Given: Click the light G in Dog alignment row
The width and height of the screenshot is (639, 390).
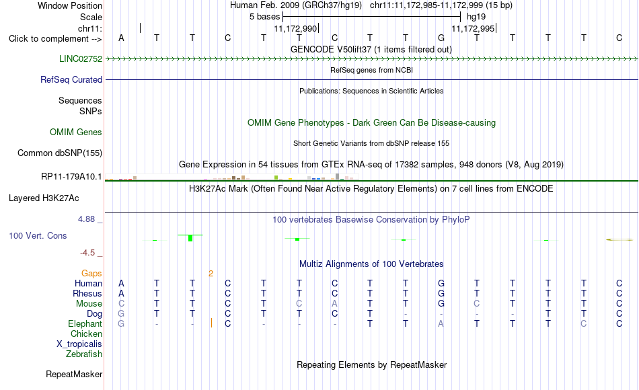Looking at the screenshot, I should 121,314.
